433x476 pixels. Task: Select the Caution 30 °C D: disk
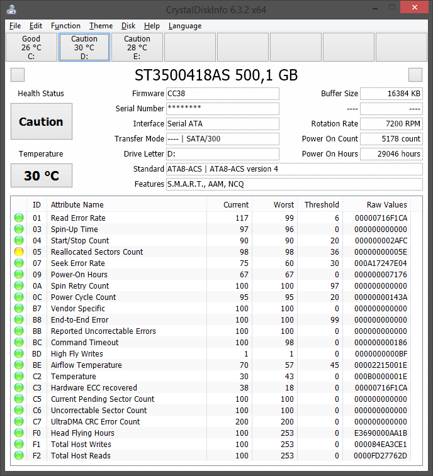click(x=84, y=47)
